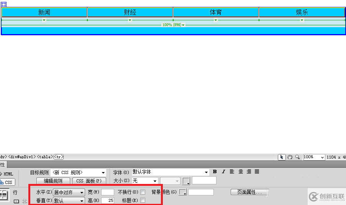346x205 pixels.
Task: Click the merge cells icon
Action: [16, 201]
